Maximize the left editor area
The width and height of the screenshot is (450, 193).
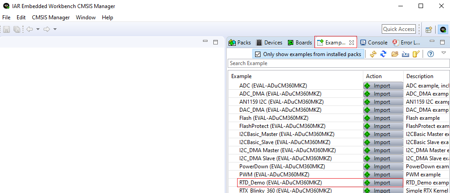(x=216, y=42)
